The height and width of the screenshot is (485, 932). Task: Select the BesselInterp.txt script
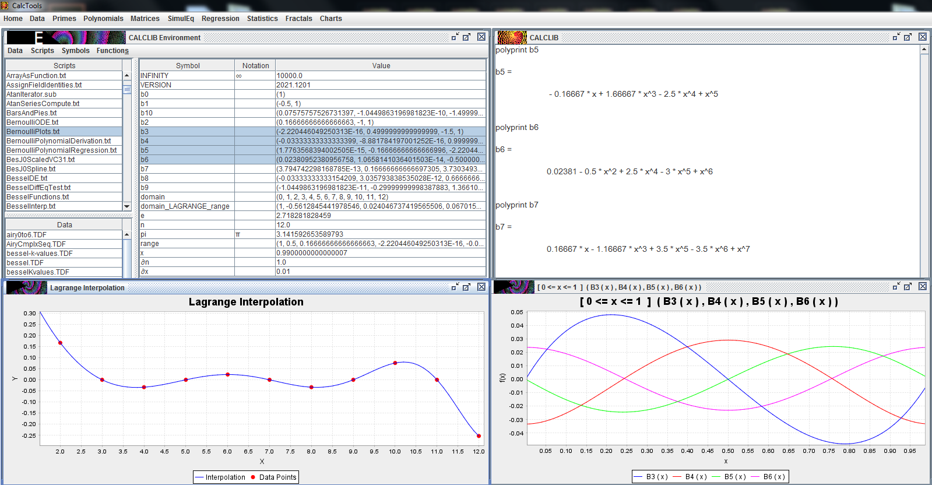click(x=64, y=206)
